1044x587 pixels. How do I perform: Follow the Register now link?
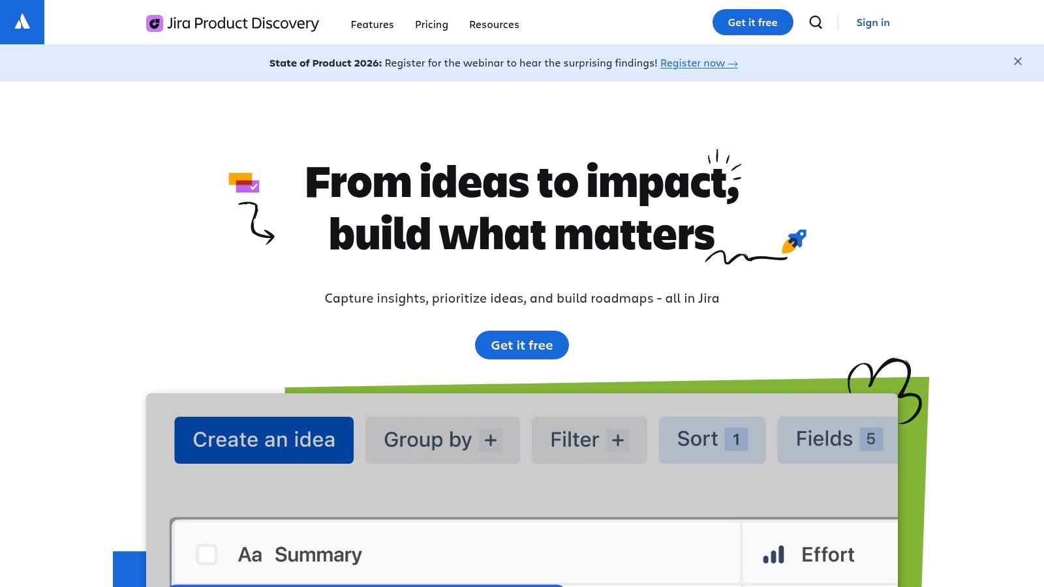pyautogui.click(x=699, y=63)
